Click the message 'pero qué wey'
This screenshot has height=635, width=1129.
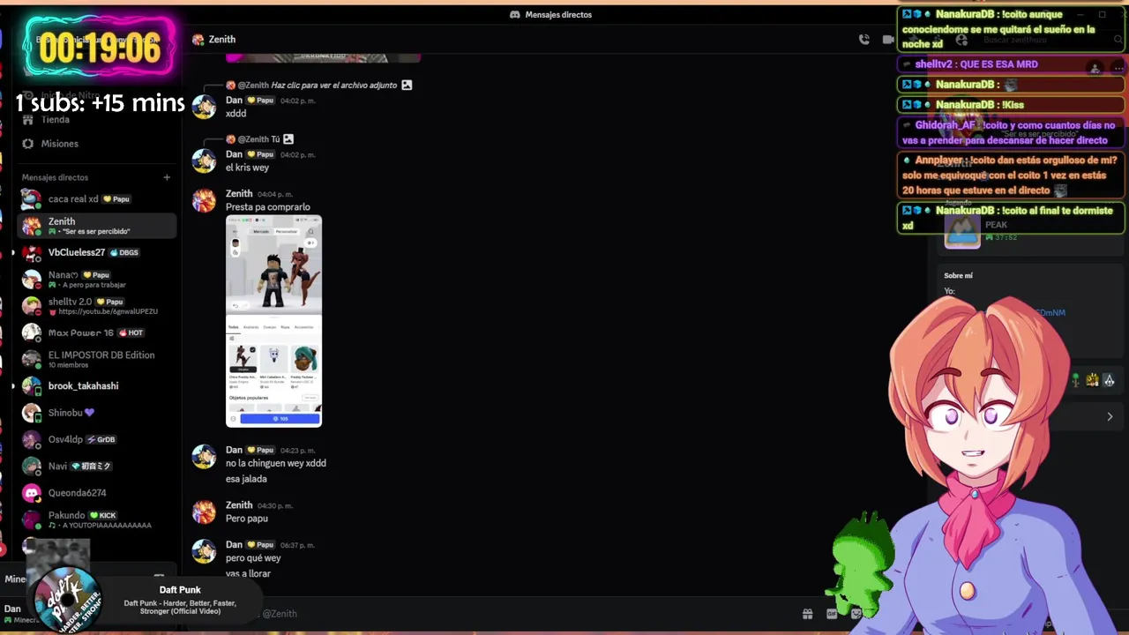click(253, 558)
